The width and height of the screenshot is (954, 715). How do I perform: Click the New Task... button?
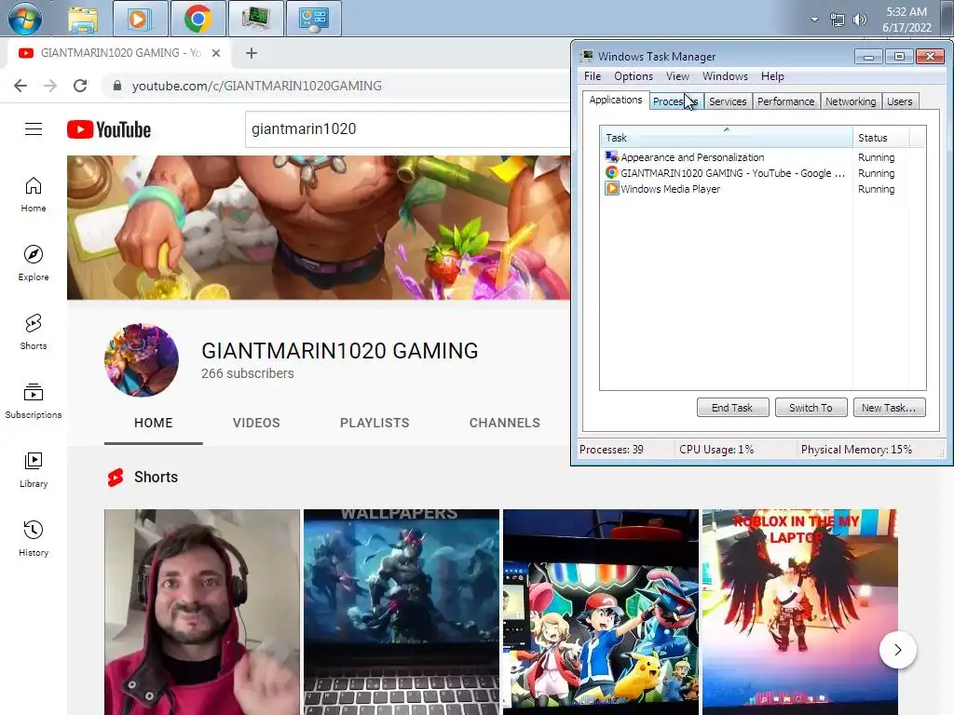[x=889, y=408]
